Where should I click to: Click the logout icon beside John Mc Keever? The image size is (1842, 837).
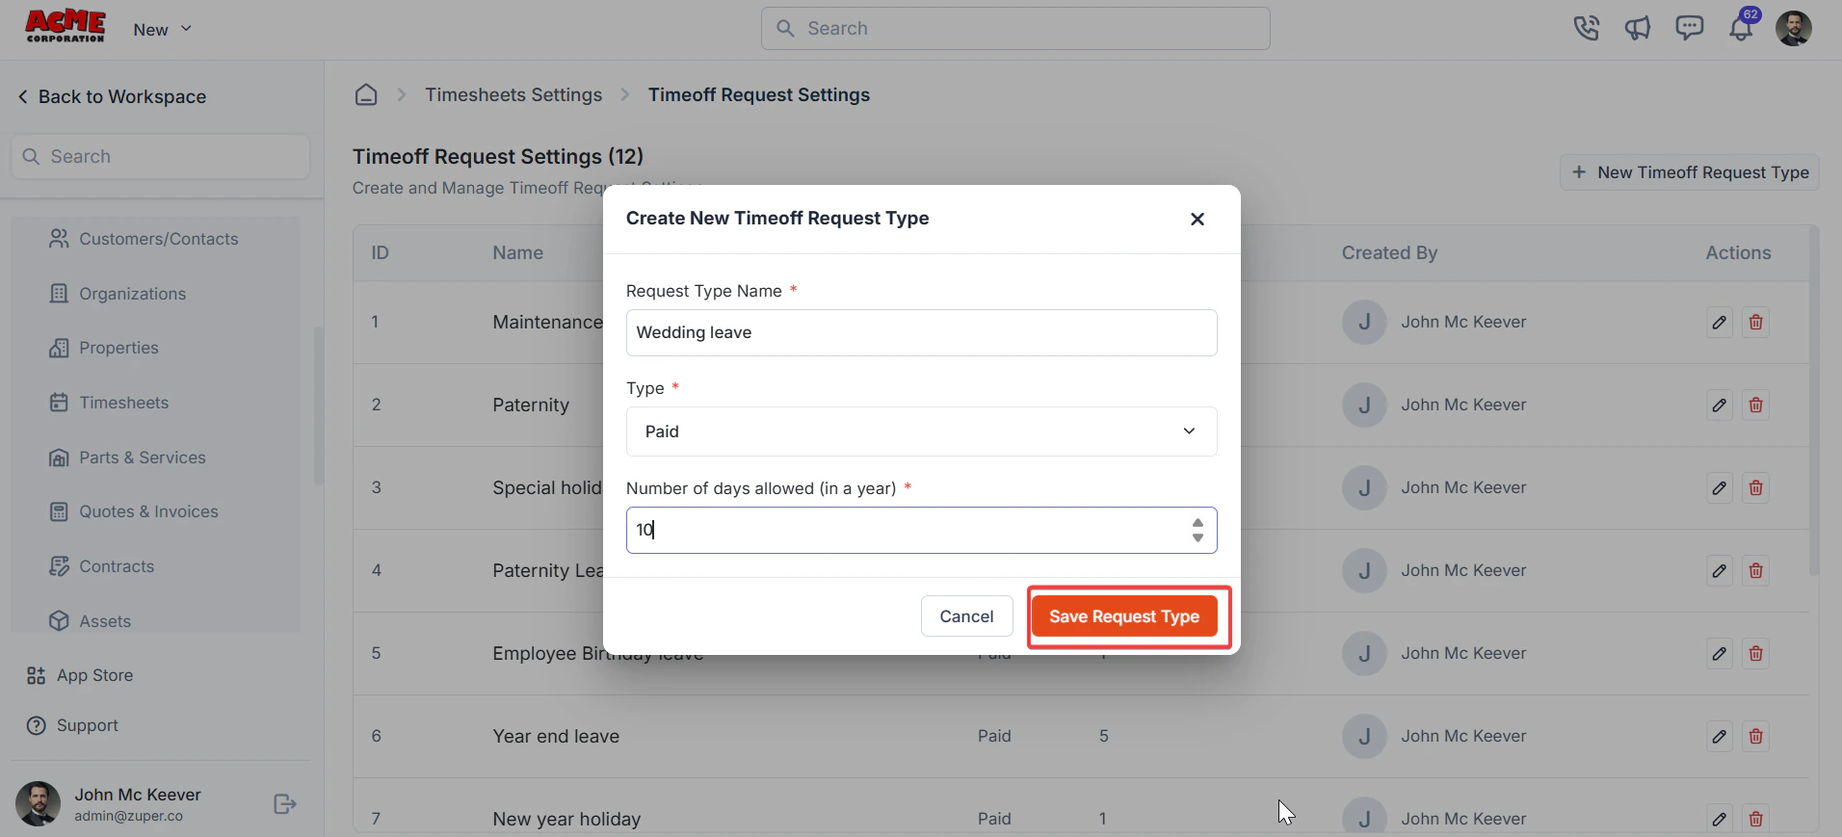(x=285, y=804)
